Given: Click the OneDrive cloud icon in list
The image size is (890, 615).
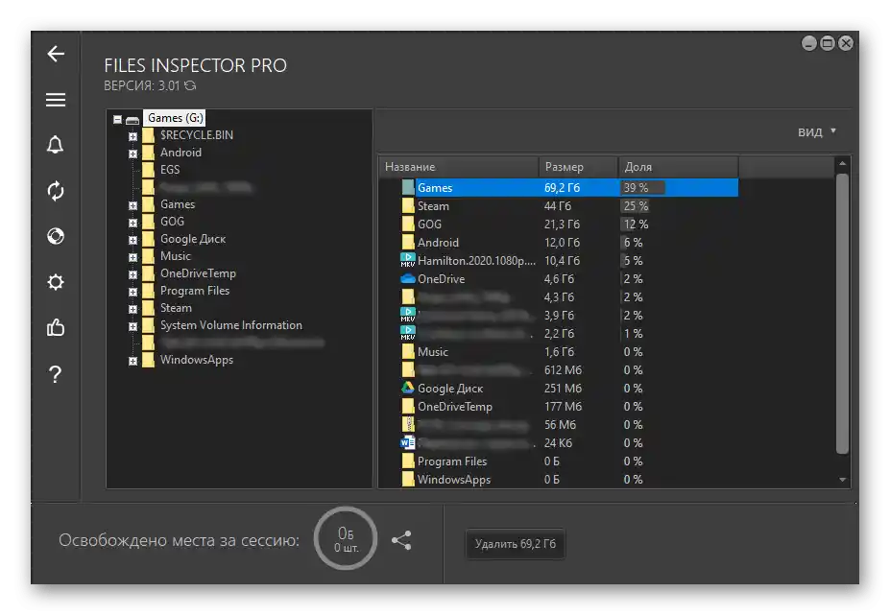Looking at the screenshot, I should 407,278.
